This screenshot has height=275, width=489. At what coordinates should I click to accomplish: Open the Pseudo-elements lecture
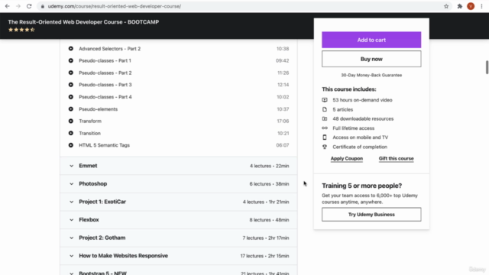[99, 109]
